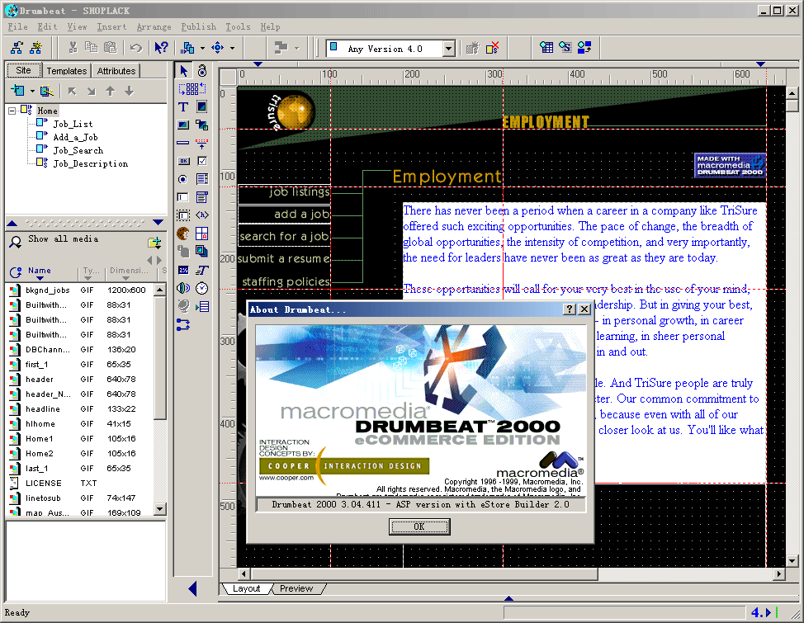Pick the radio button element tool
The height and width of the screenshot is (623, 804).
[x=183, y=179]
